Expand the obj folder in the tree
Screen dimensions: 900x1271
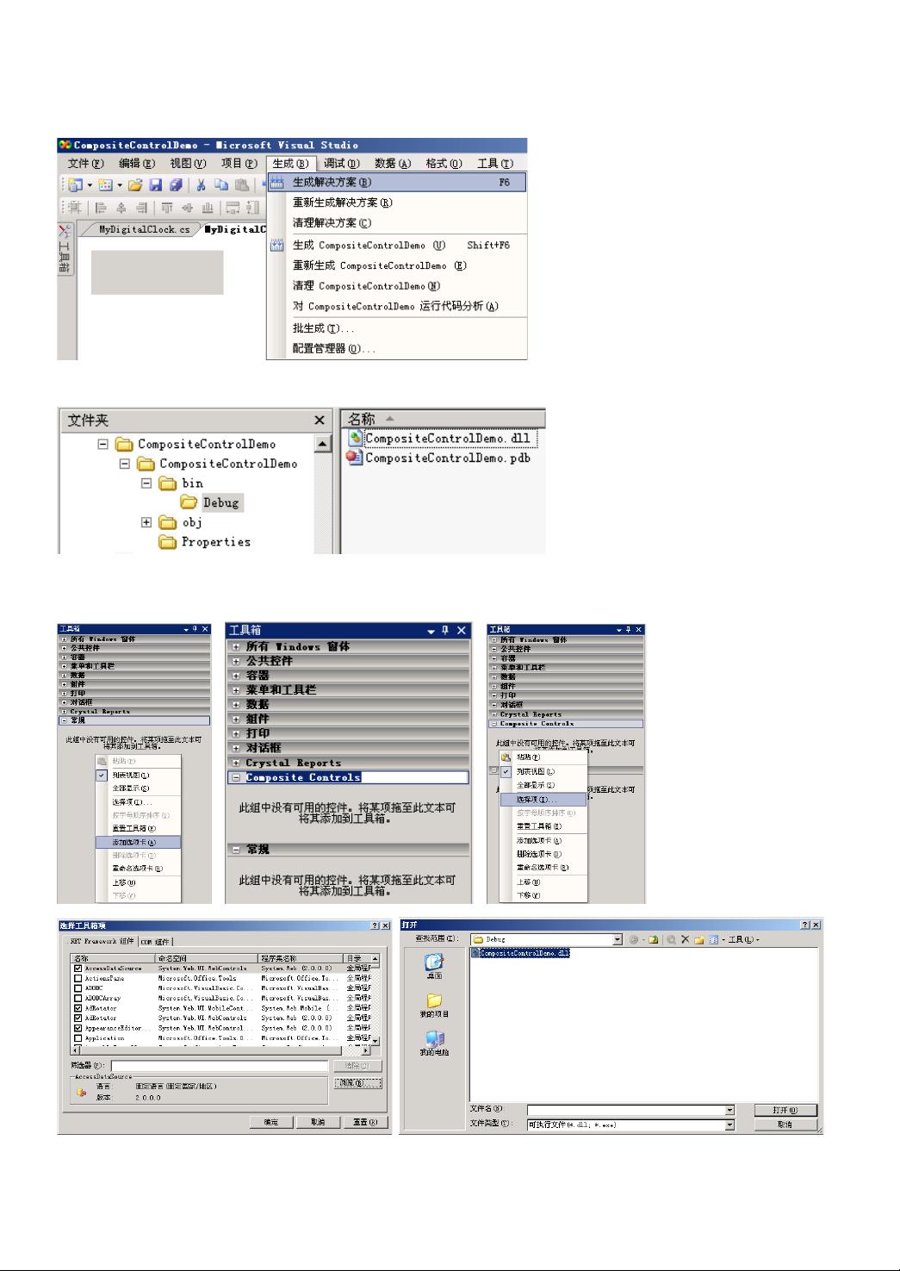(146, 522)
